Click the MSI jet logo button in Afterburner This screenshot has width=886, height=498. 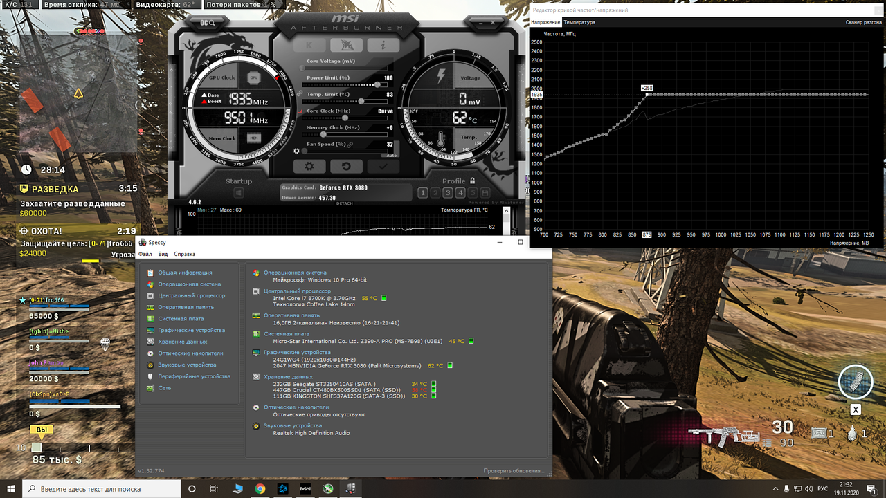click(x=346, y=46)
